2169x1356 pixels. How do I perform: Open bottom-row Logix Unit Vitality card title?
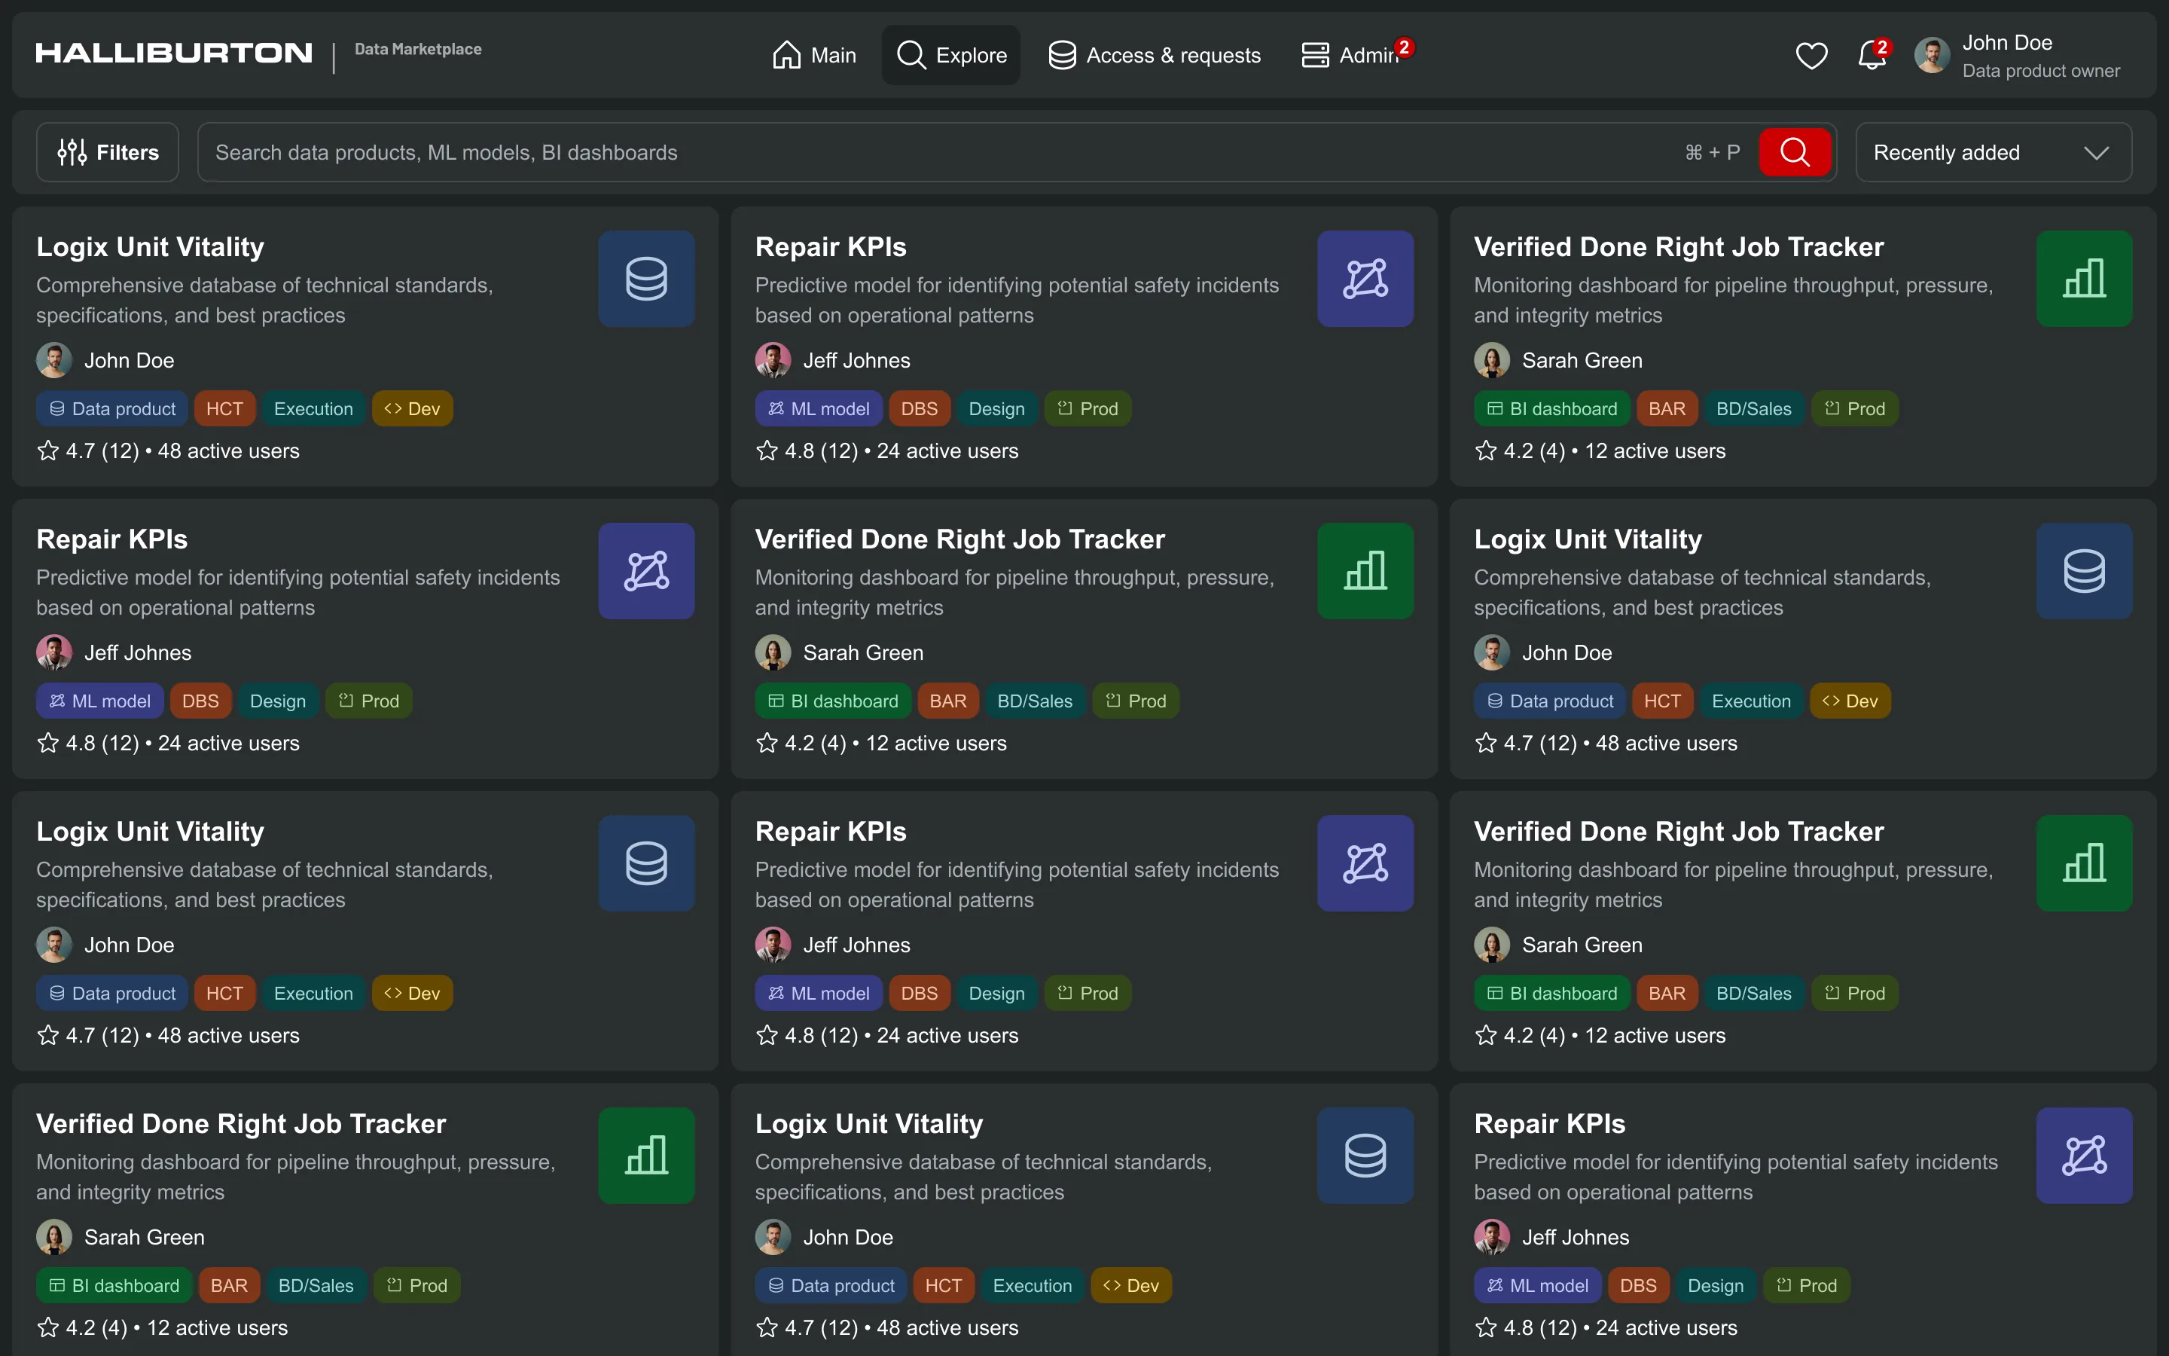pos(868,1124)
